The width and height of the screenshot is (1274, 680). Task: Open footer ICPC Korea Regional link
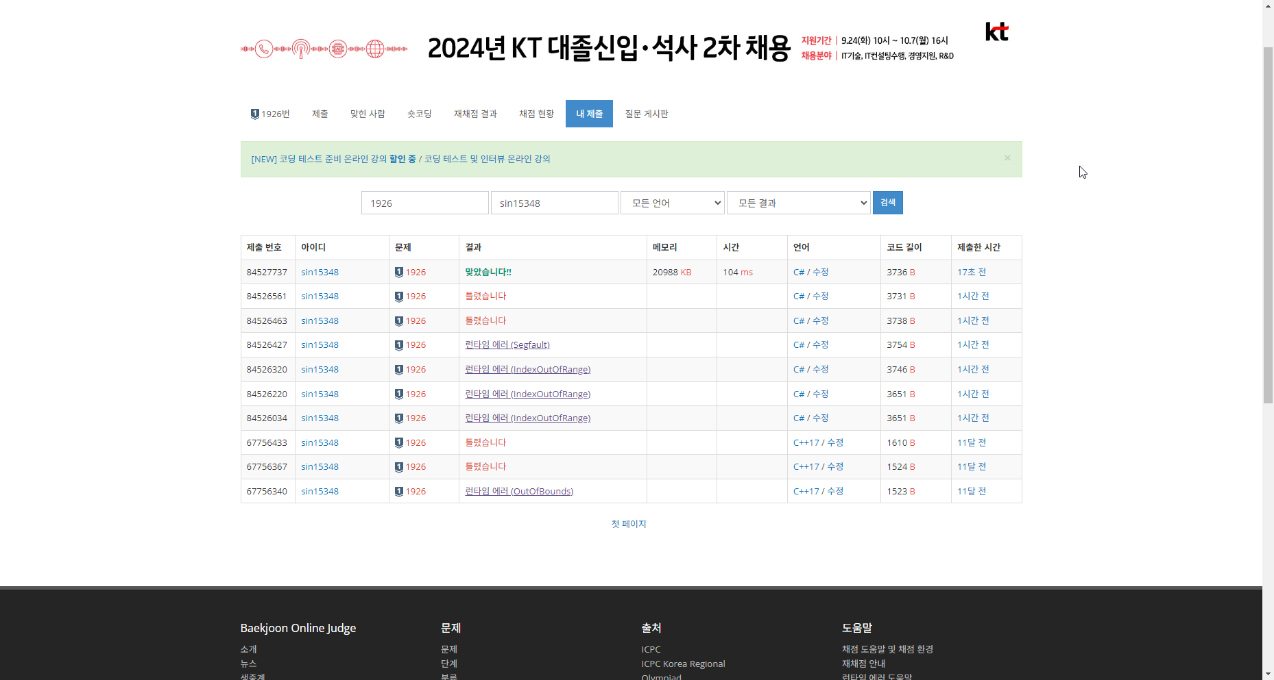[x=683, y=664]
